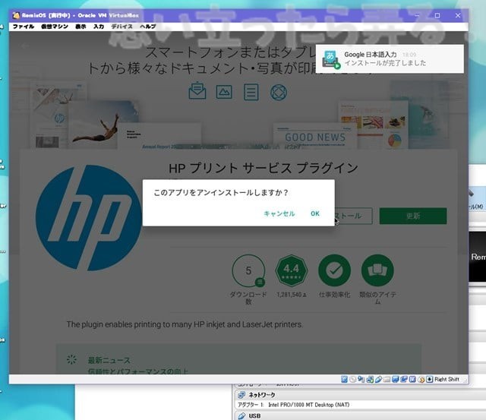This screenshot has width=486, height=420.
Task: Click the mouse integration icon in status bar
Action: (x=421, y=380)
